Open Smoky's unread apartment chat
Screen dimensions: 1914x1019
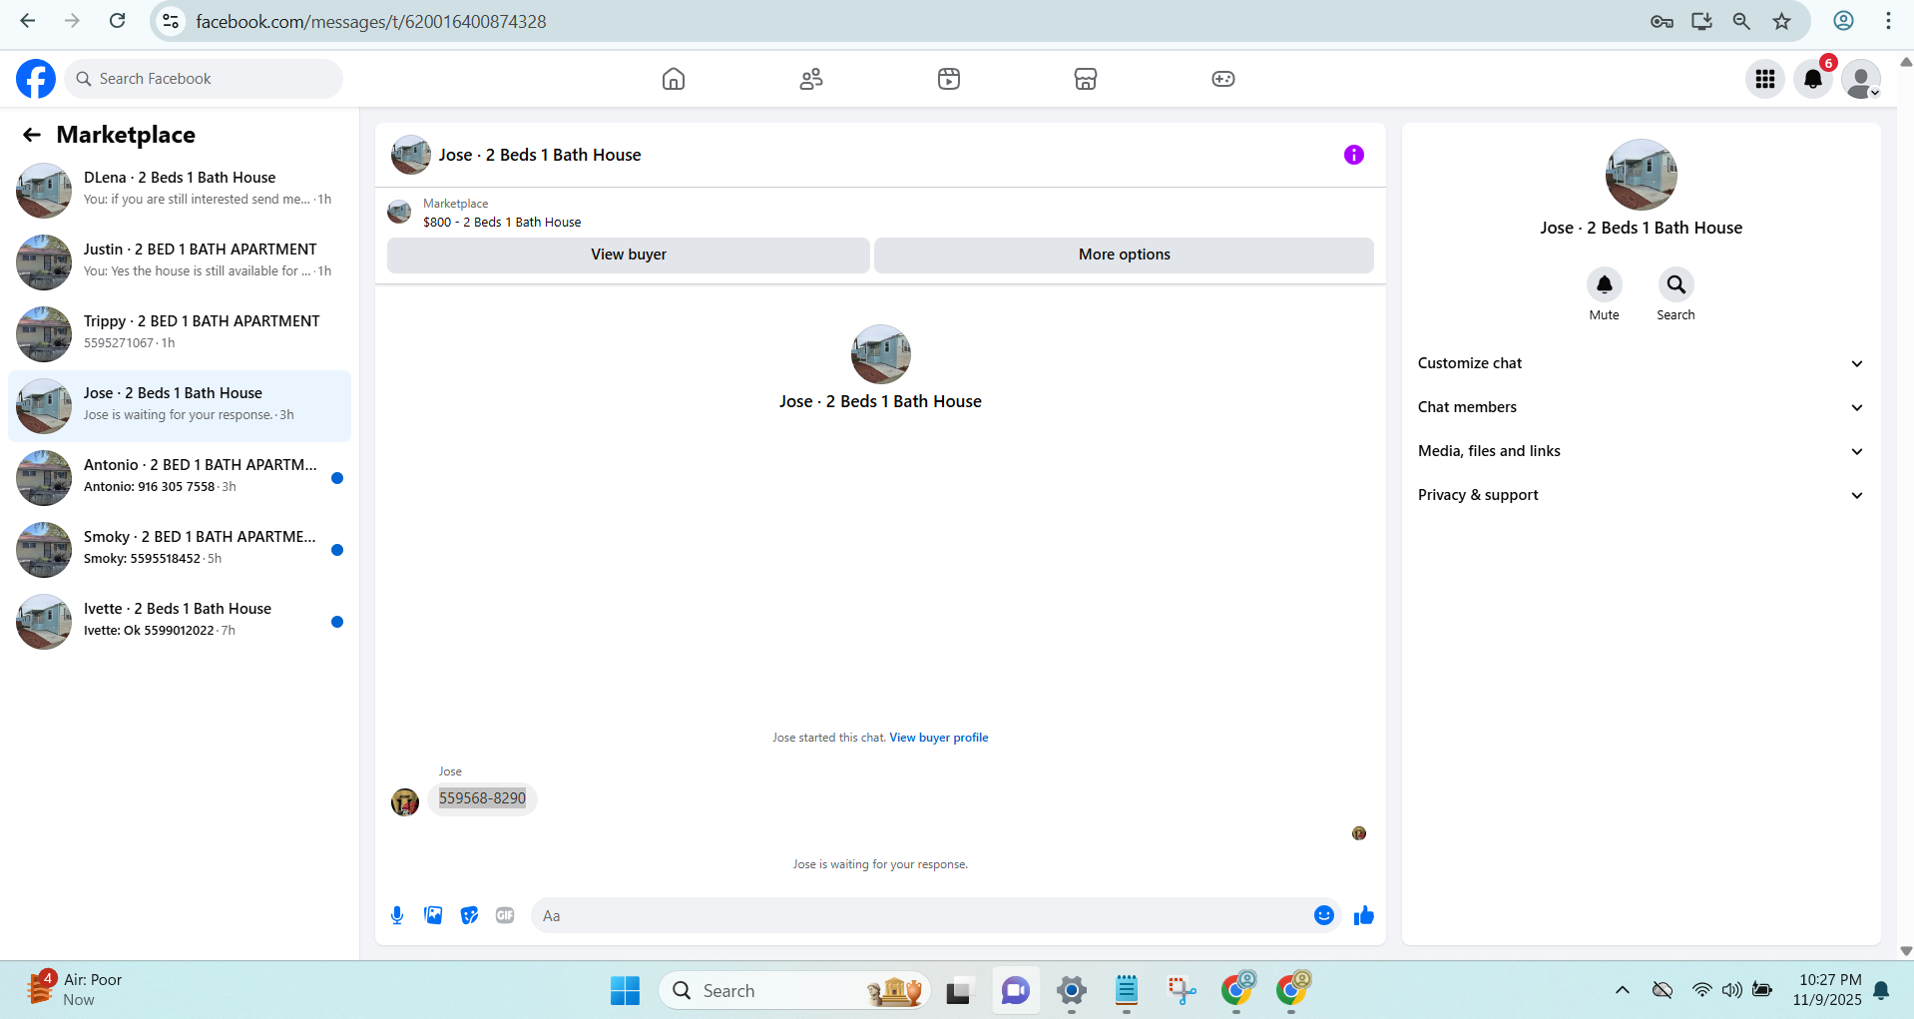click(x=180, y=549)
